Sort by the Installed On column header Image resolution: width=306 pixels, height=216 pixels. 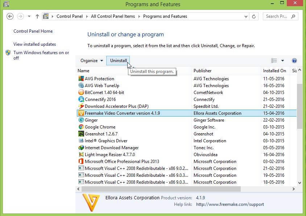275,71
